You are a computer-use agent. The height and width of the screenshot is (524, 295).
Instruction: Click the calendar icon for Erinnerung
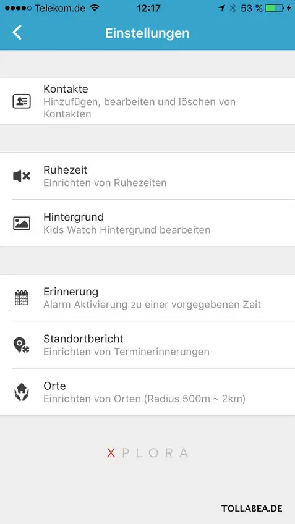pyautogui.click(x=22, y=298)
